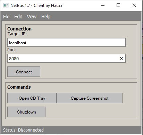Image resolution: width=143 pixels, height=135 pixels.
Task: Click the 'Port:' label
Action: 12,50
